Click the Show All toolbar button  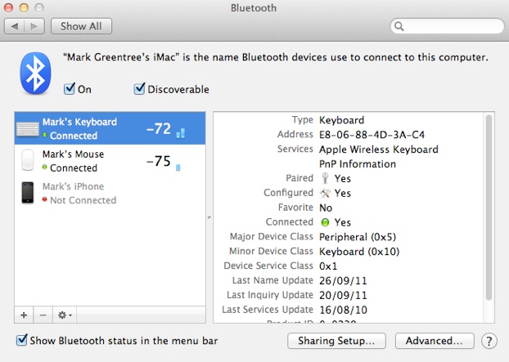tap(81, 26)
